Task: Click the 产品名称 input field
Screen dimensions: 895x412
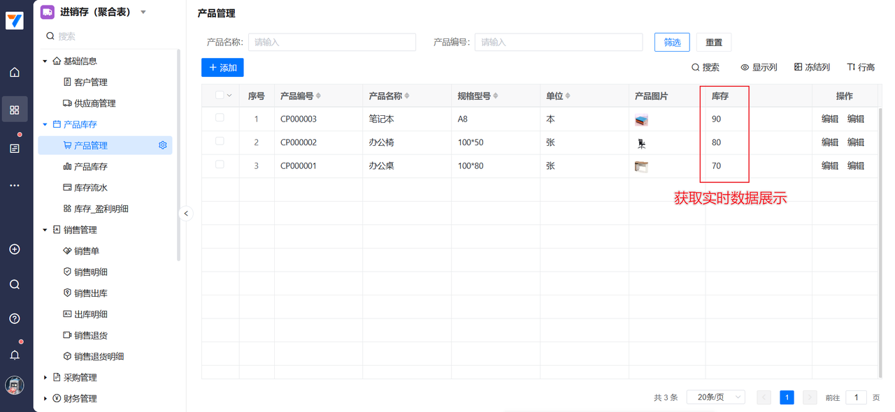Action: [x=331, y=42]
